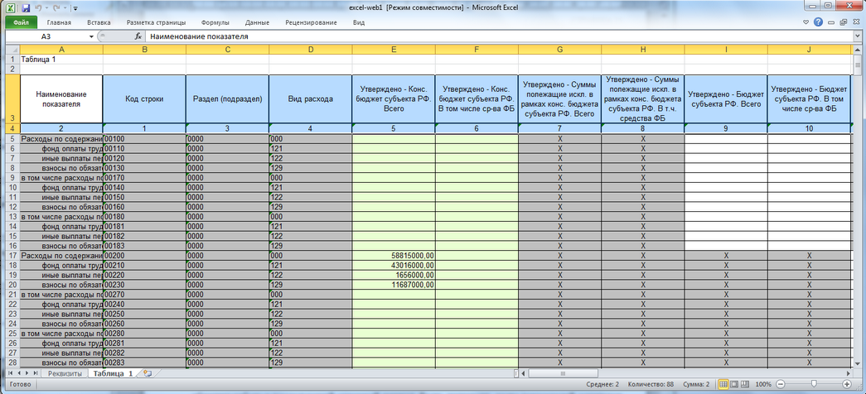Select column header E
866x394 pixels.
point(394,50)
